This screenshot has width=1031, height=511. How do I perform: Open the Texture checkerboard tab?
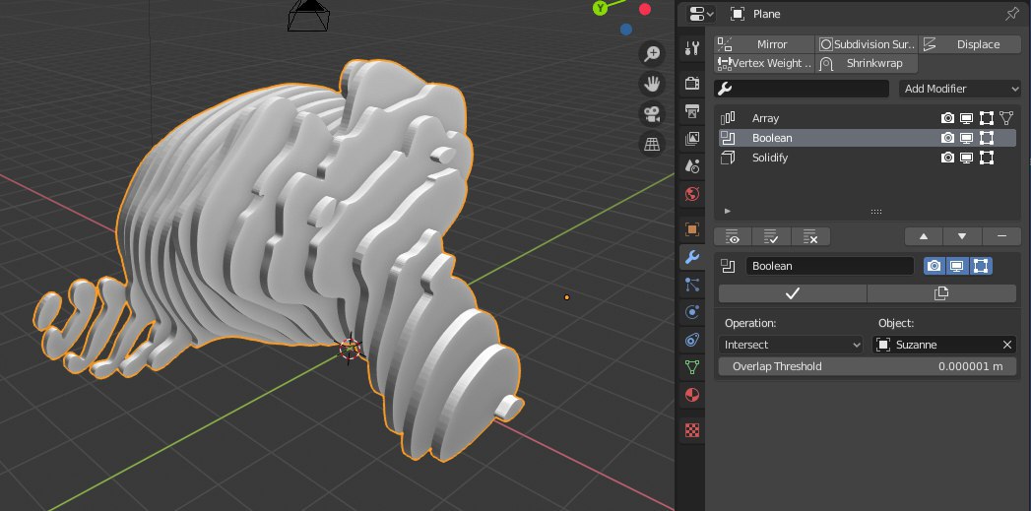tap(691, 430)
